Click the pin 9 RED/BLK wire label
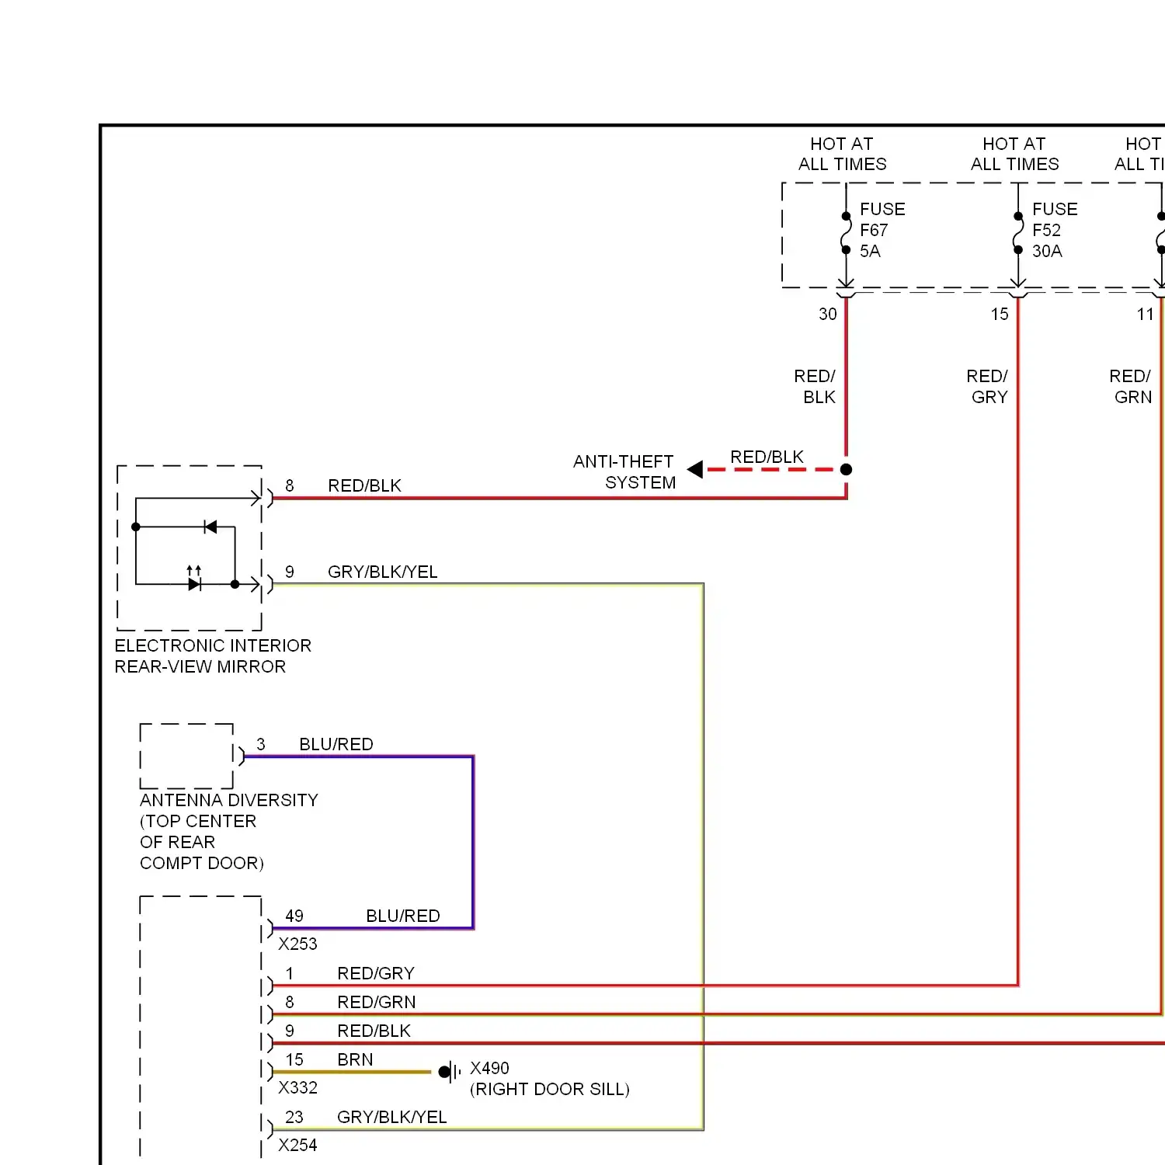Viewport: 1165px width, 1165px height. point(374,1031)
